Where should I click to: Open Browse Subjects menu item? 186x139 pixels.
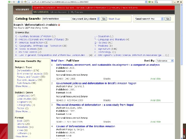coord(66,8)
